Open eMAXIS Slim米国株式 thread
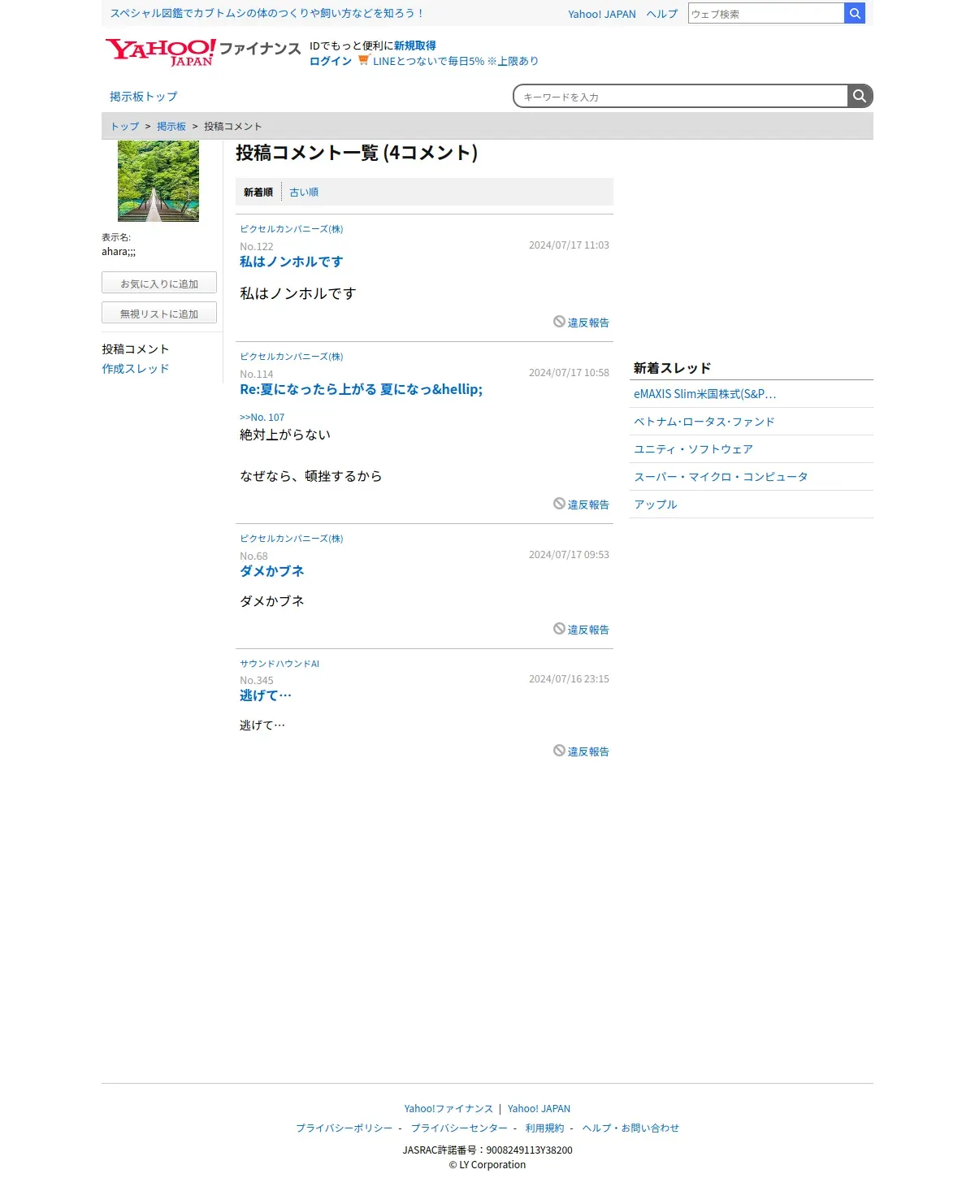Image resolution: width=975 pixels, height=1191 pixels. point(705,394)
